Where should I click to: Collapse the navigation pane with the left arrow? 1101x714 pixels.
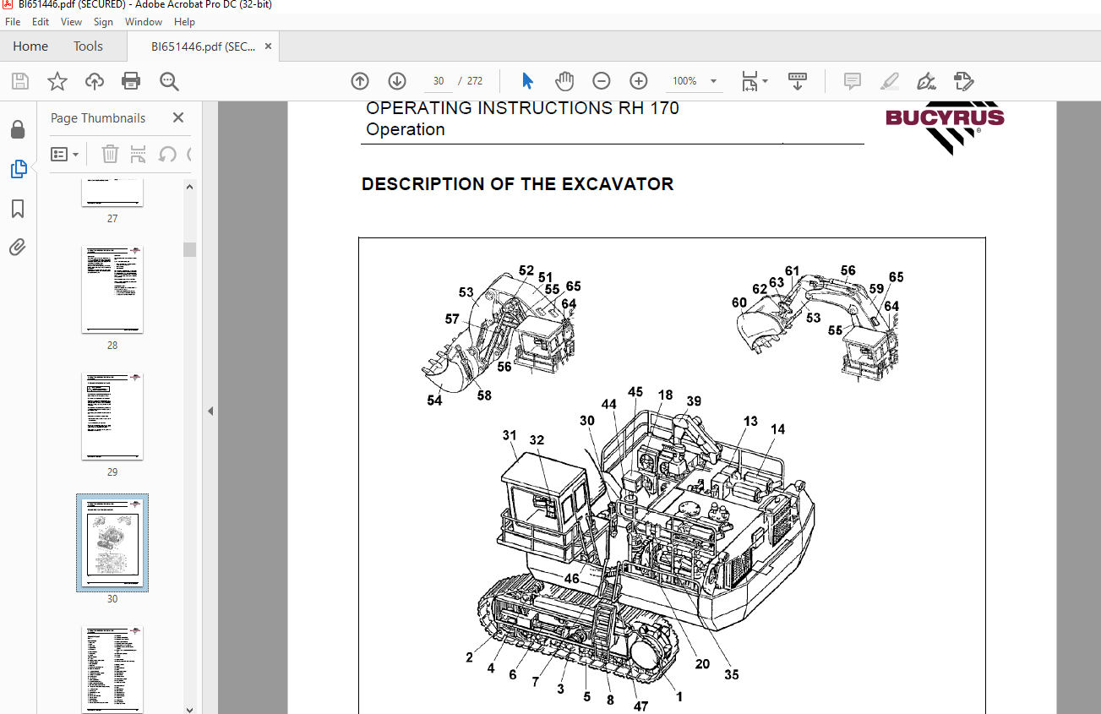tap(210, 411)
